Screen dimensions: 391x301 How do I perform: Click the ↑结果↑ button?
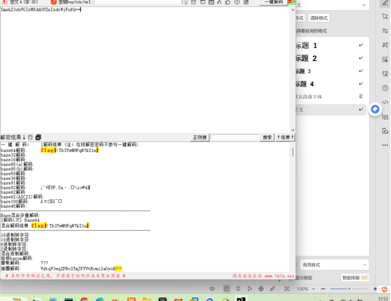285,137
